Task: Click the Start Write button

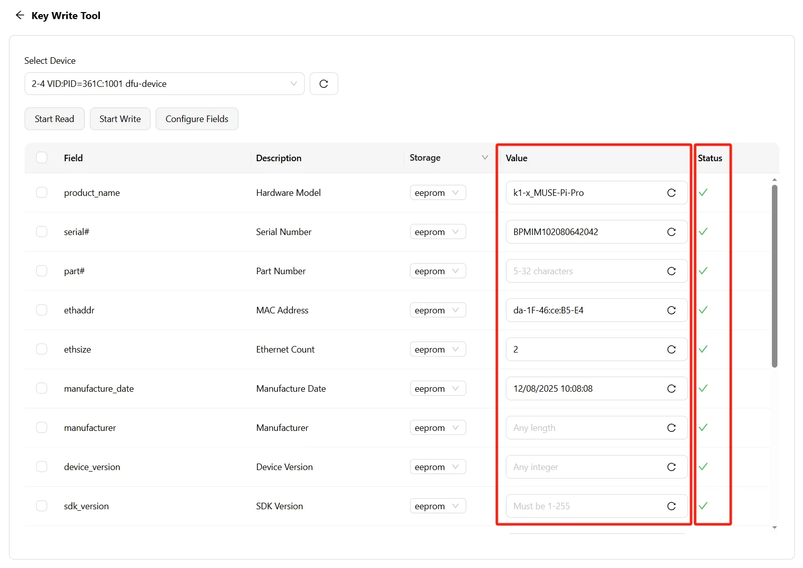Action: [x=120, y=119]
